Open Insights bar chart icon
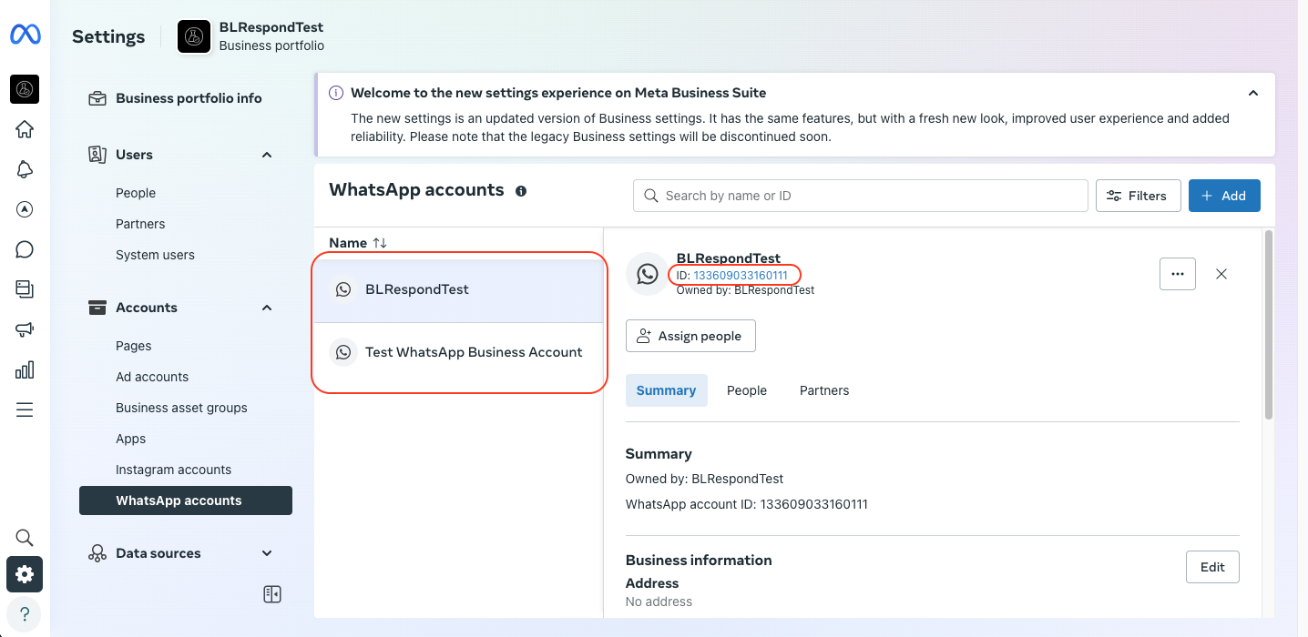Viewport: 1308px width, 637px height. click(25, 369)
